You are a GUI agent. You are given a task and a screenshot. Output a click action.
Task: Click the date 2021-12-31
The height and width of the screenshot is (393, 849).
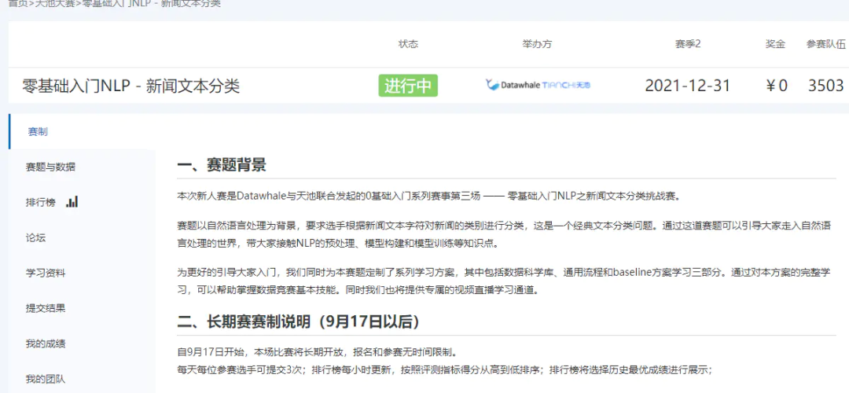[x=688, y=86]
